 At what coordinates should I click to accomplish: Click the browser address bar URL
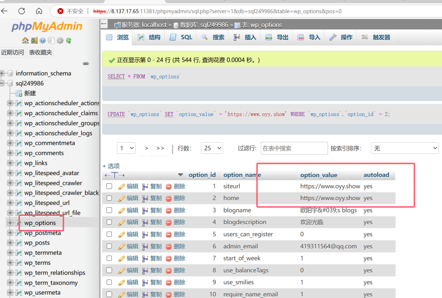tap(217, 11)
